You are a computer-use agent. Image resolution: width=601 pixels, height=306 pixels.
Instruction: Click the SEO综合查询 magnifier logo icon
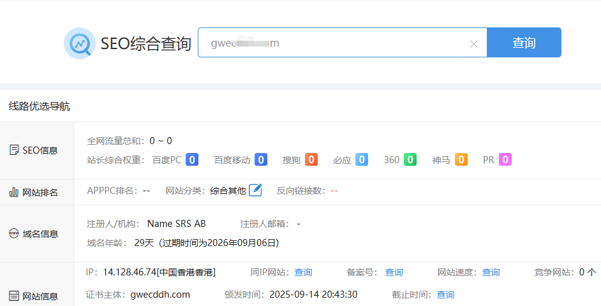[79, 43]
